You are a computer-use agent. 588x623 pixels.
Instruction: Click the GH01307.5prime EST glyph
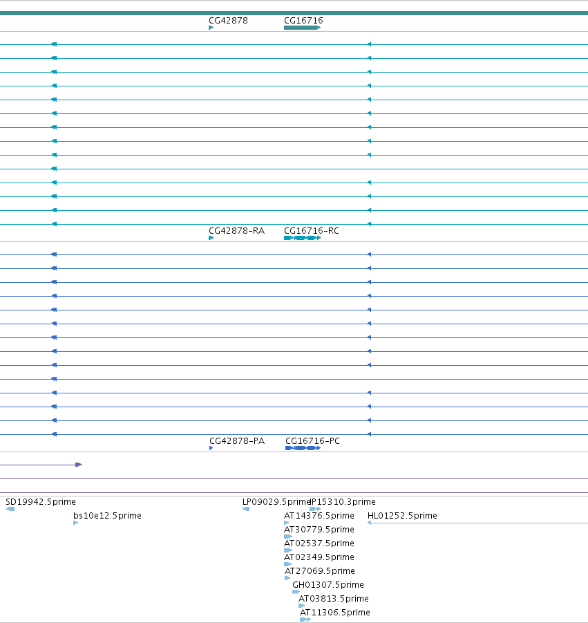(296, 592)
